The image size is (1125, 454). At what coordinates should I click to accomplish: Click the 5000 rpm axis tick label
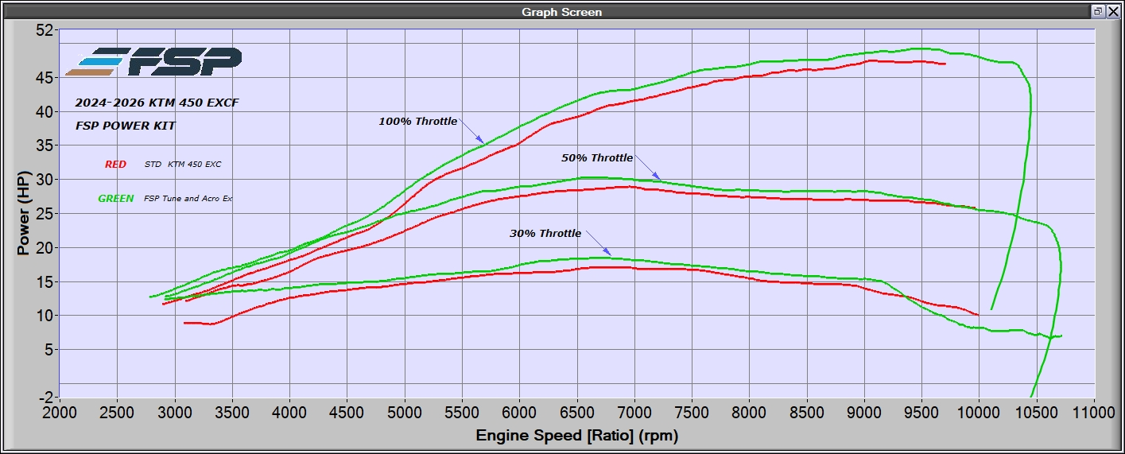tap(405, 414)
